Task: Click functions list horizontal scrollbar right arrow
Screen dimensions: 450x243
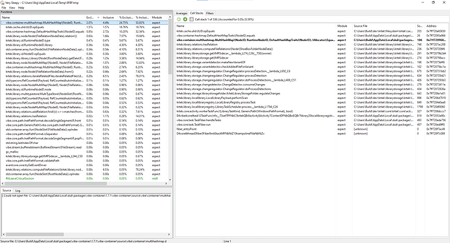Action: click(166, 184)
